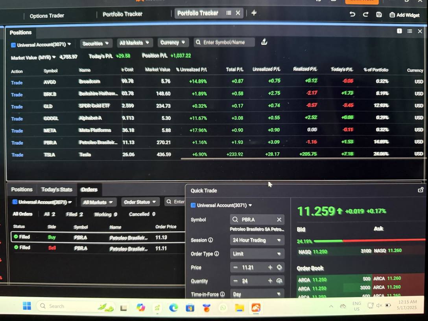The image size is (428, 321).
Task: Sort by % Unrealized P/L column header
Action: point(192,70)
